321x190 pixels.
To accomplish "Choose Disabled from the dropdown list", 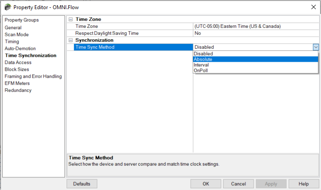I will click(255, 53).
